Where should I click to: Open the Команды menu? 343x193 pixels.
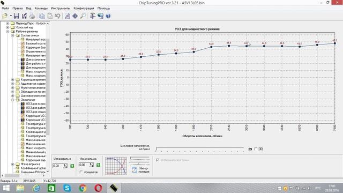click(x=41, y=8)
